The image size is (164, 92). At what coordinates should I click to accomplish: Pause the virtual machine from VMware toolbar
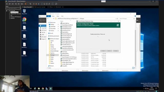pyautogui.click(x=26, y=4)
